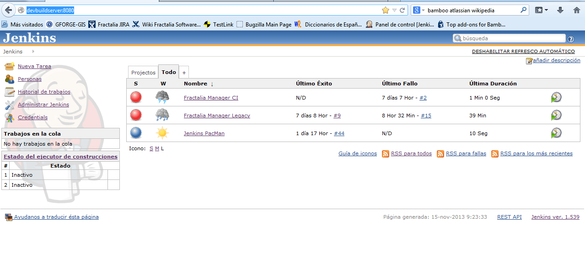Image resolution: width=585 pixels, height=258 pixels.
Task: Click the Jenkins búsqueda search field
Action: 509,38
